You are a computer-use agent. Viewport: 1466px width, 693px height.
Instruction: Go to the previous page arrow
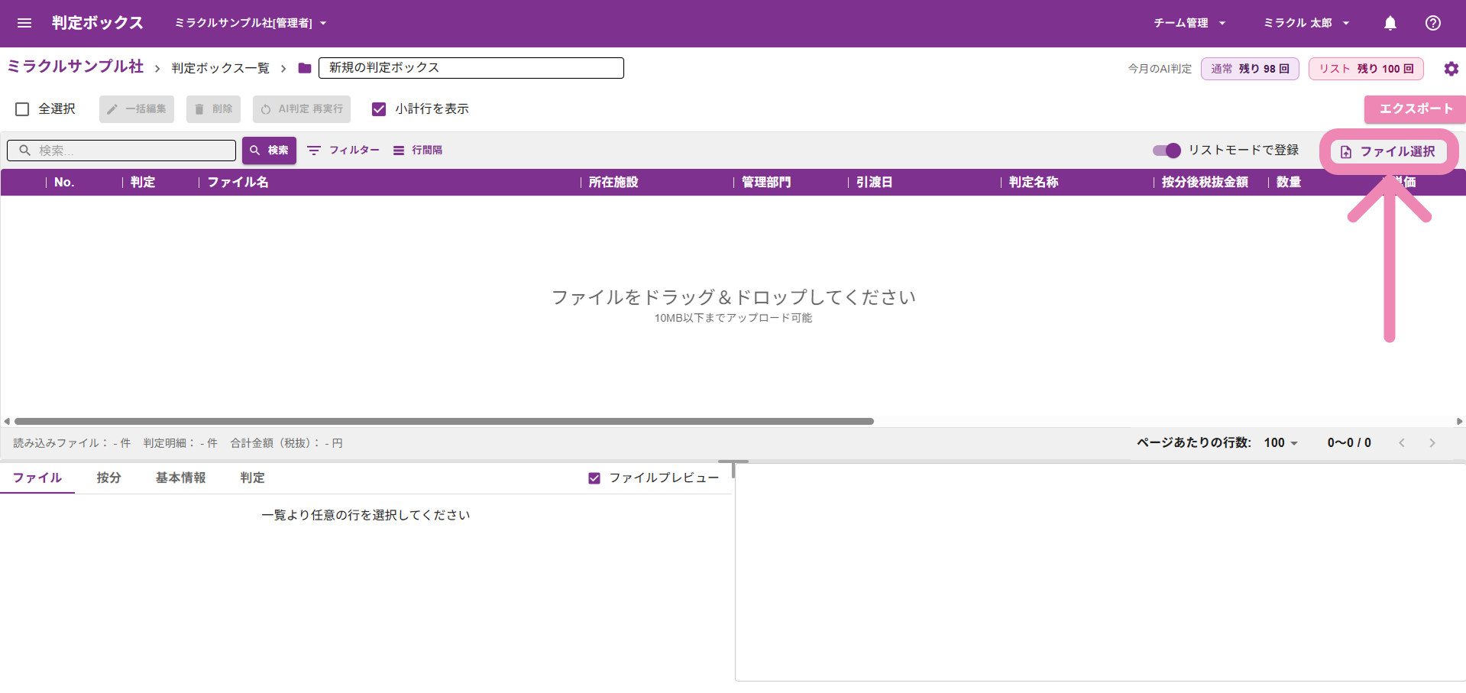(1402, 443)
